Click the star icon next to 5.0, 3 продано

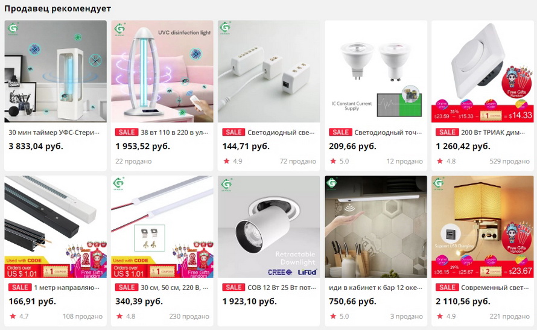(333, 316)
